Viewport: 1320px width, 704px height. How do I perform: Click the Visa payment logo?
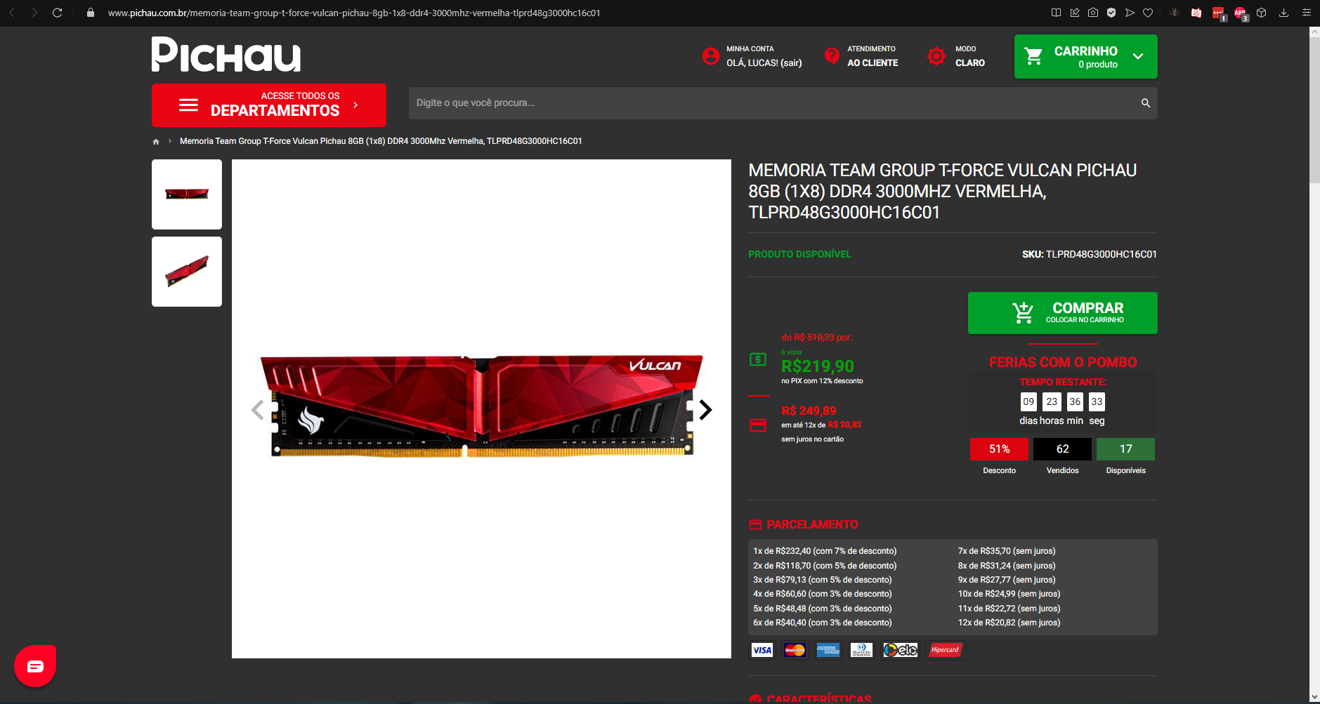pos(762,650)
